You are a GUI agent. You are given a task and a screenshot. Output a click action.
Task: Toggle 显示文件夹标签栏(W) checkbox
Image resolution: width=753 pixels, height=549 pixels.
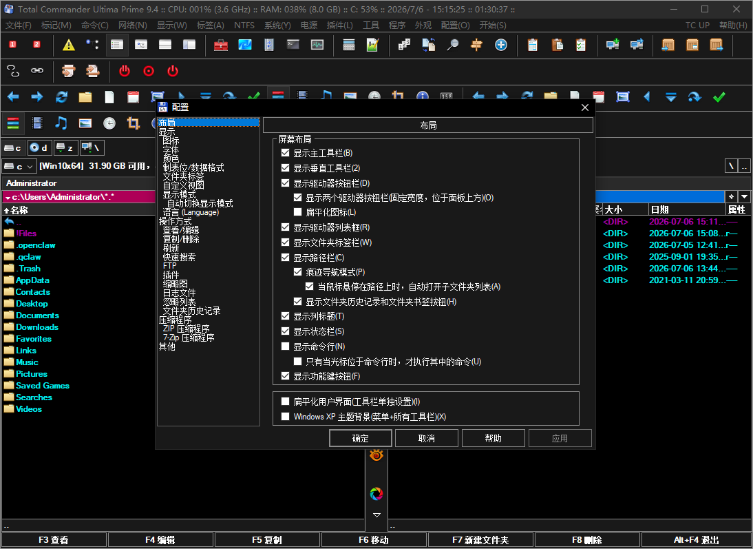click(285, 242)
